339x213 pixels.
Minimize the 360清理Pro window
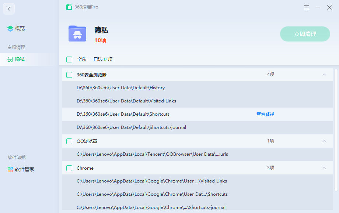coord(318,7)
